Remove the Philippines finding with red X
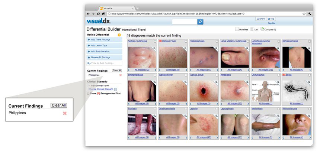This screenshot has width=320, height=156. pyautogui.click(x=120, y=75)
